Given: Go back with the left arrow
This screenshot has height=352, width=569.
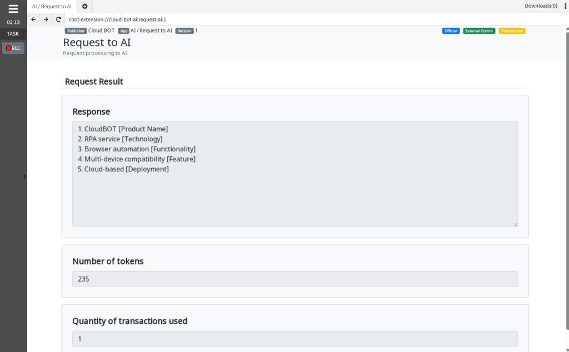Looking at the screenshot, I should click(33, 19).
